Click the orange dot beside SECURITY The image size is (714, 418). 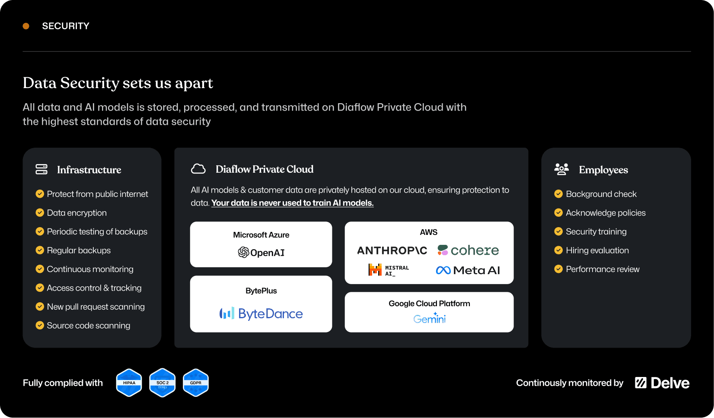[26, 26]
